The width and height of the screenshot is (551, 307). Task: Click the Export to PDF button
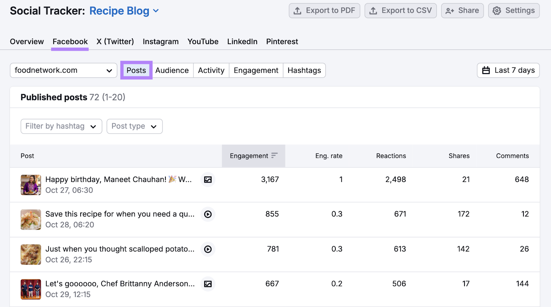(x=324, y=11)
